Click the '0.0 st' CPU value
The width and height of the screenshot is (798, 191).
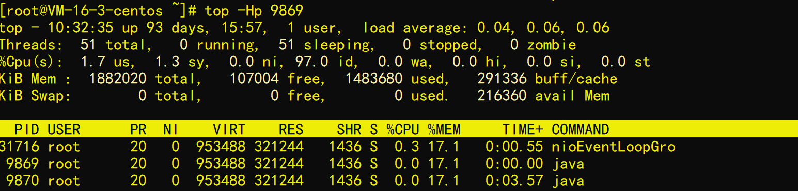[x=625, y=62]
